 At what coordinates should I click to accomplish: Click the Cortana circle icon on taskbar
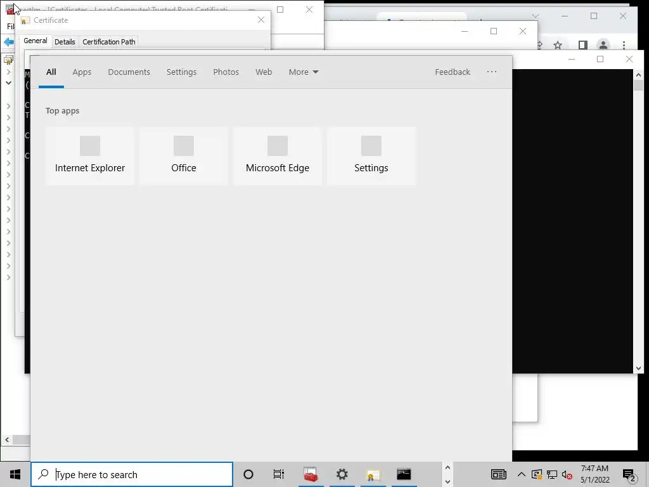(248, 474)
